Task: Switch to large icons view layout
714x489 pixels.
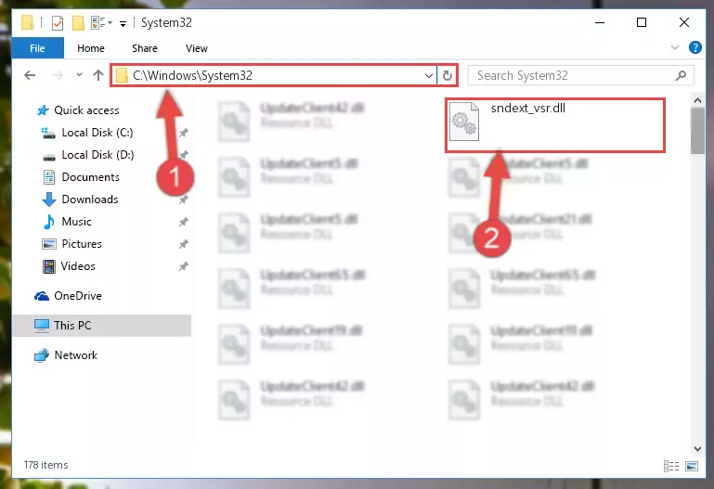Action: (x=692, y=466)
